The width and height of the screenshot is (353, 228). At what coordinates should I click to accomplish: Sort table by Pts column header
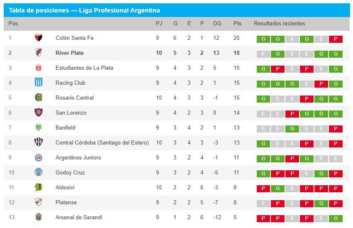pos(237,24)
